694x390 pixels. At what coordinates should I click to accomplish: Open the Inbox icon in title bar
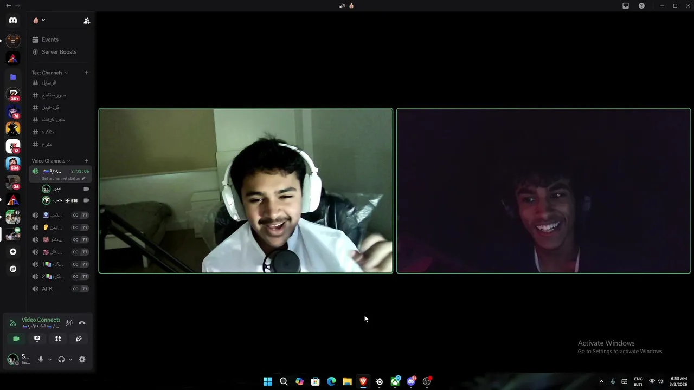coord(626,6)
